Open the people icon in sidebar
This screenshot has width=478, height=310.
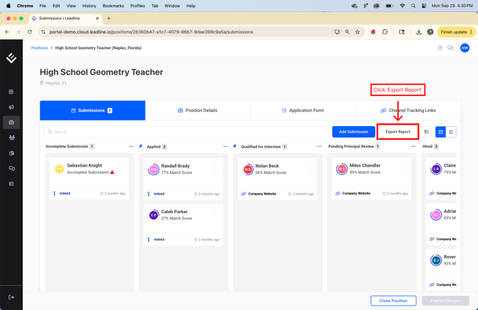(11, 138)
